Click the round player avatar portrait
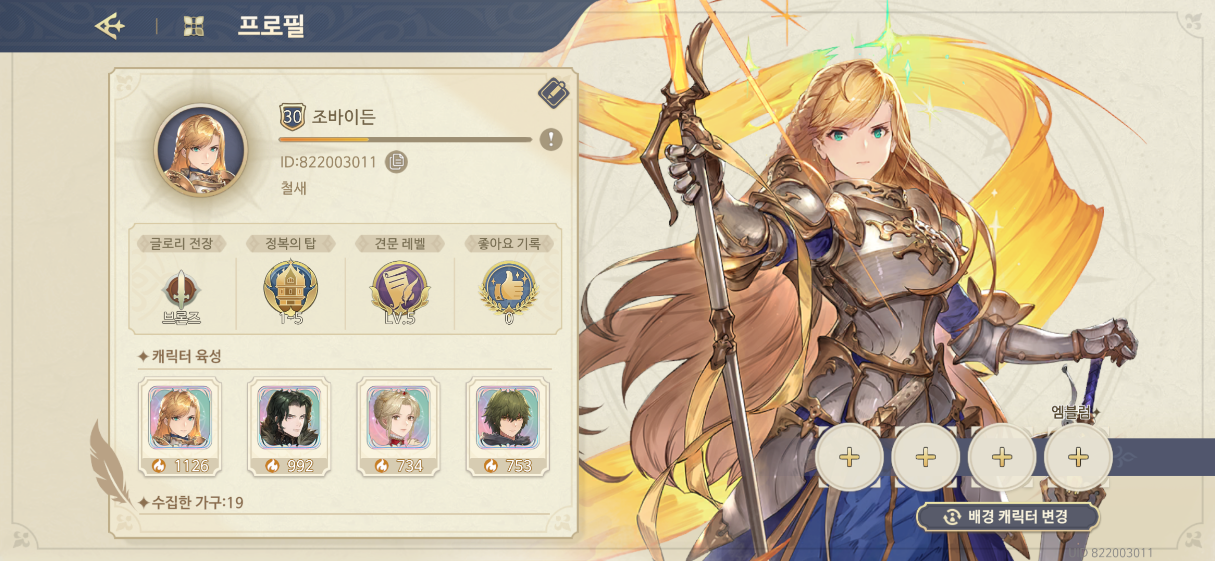Image resolution: width=1215 pixels, height=561 pixels. [201, 150]
